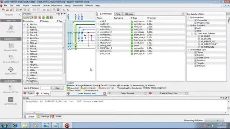Screen dimensions: 230x129
Task: Click the Xilinx Platform Studio taskbar icon
Action: click(x=67, y=125)
